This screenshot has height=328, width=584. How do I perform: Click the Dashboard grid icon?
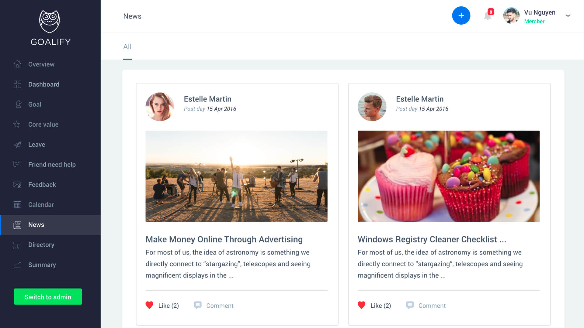tap(17, 84)
